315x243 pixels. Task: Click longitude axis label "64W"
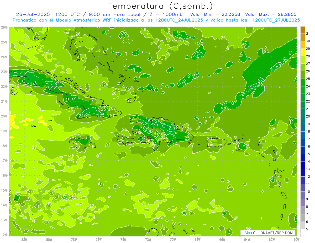pyautogui.click(x=247, y=239)
